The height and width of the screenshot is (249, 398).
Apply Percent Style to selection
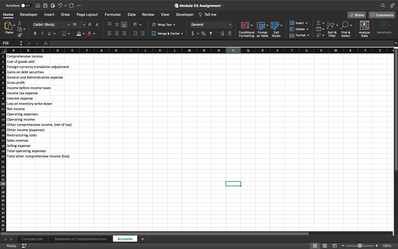point(203,33)
